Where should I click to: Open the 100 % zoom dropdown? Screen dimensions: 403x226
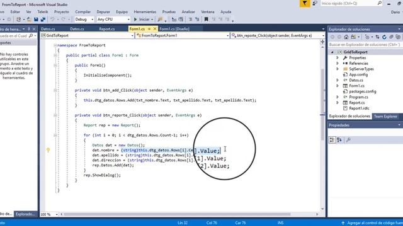click(49, 214)
